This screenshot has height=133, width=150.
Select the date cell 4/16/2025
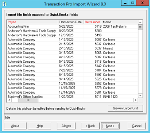[71, 57]
